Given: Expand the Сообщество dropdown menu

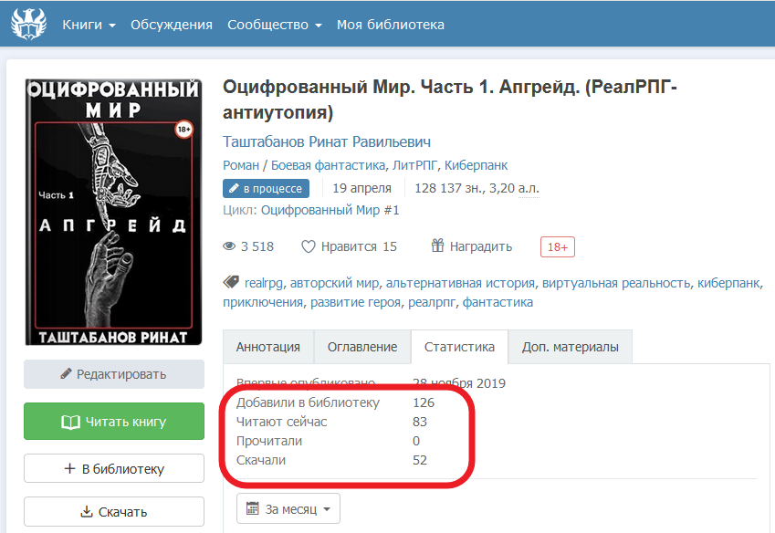Looking at the screenshot, I should (275, 25).
